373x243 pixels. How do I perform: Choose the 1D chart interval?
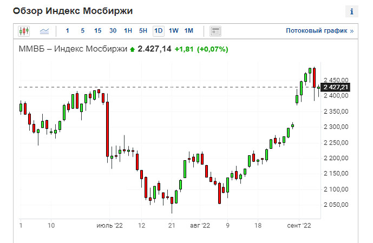point(159,31)
